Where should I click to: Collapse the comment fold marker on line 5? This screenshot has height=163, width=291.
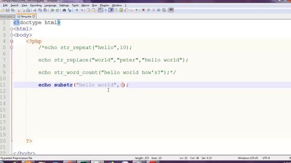click(12, 48)
